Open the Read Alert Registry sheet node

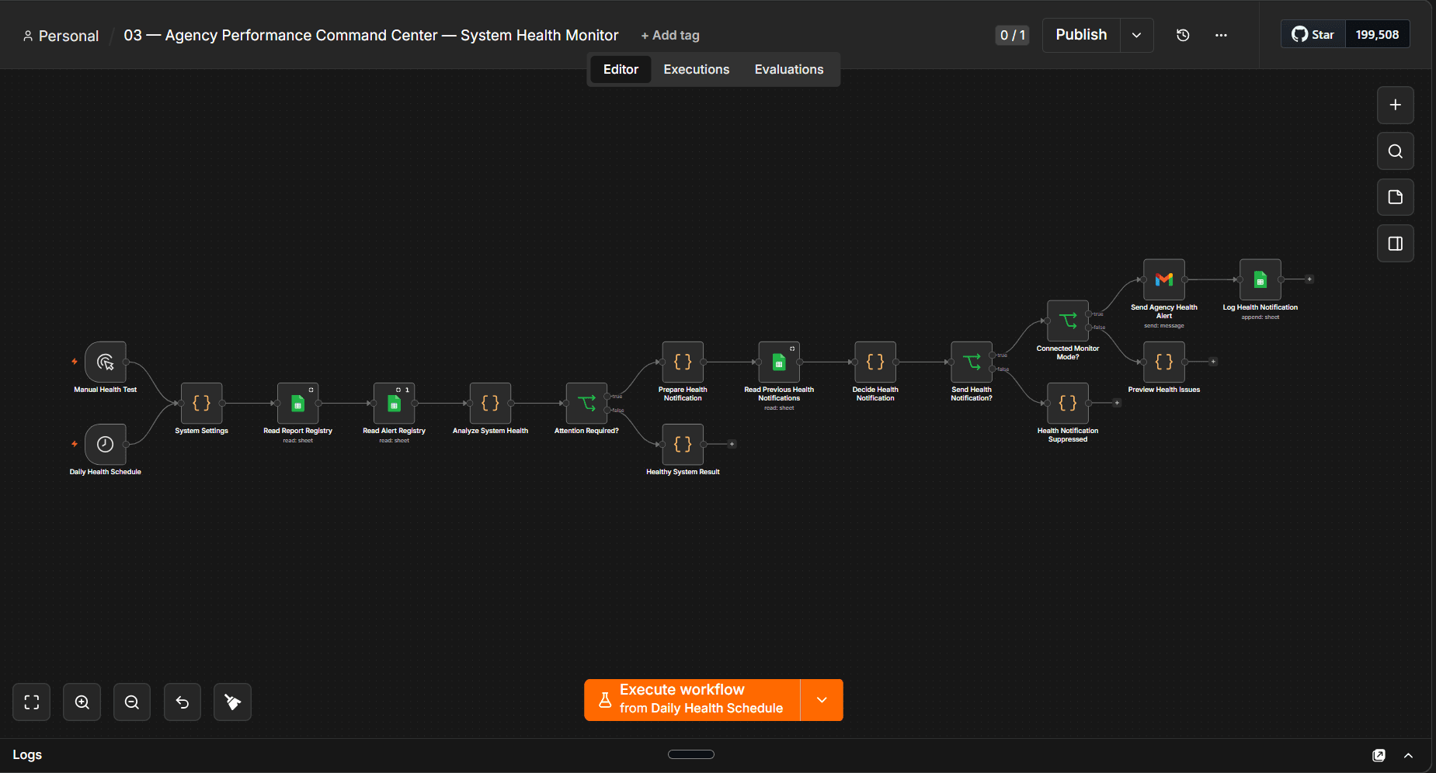pyautogui.click(x=395, y=403)
